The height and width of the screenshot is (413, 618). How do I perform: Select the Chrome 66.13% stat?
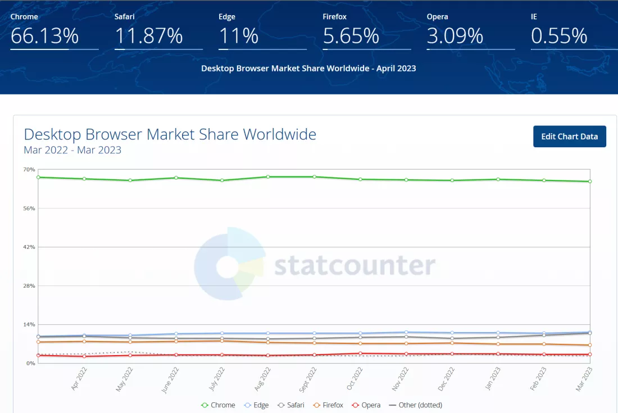[44, 35]
